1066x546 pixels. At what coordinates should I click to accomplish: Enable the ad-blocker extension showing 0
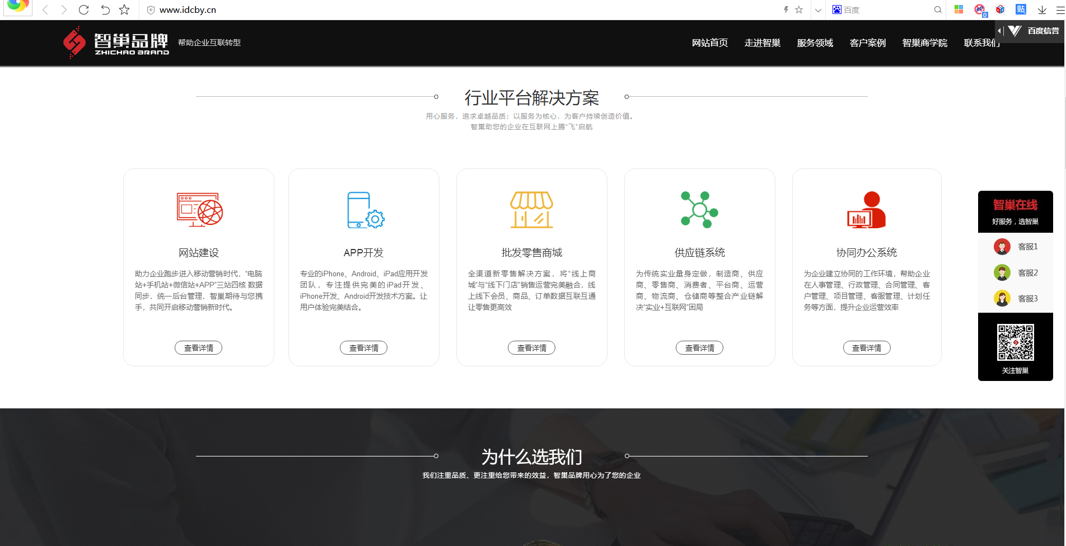pyautogui.click(x=980, y=10)
